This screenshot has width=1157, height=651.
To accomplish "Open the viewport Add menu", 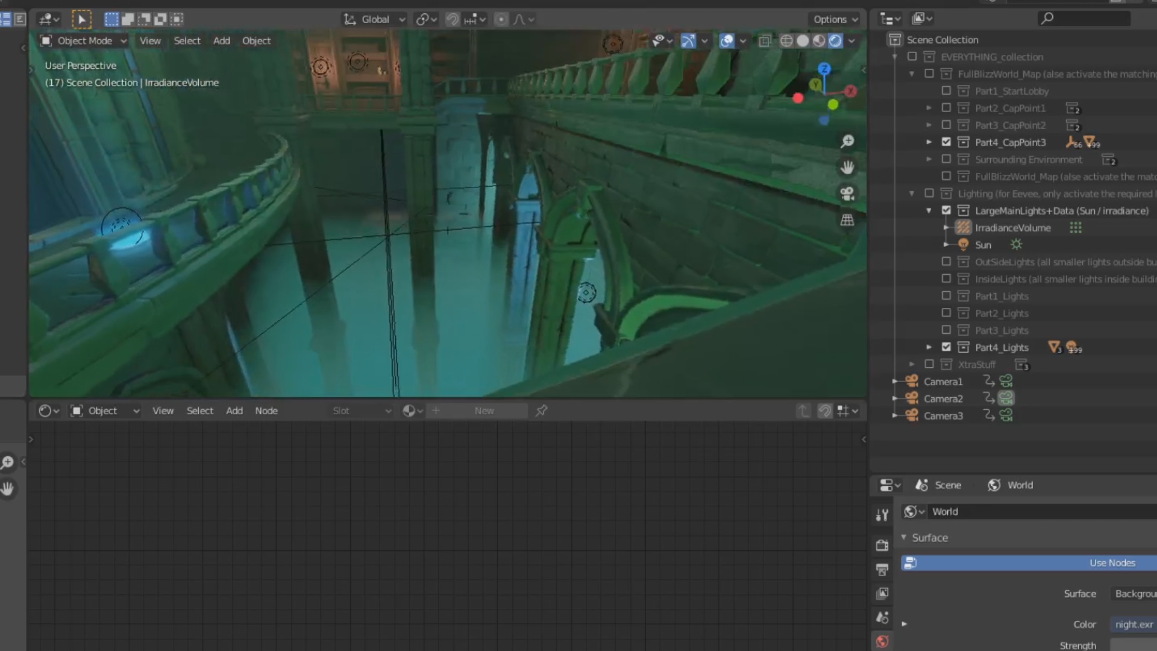I will (x=221, y=40).
